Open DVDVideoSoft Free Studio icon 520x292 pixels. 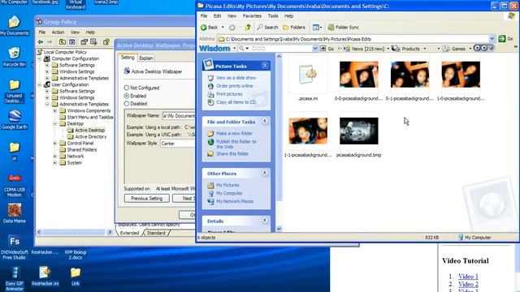click(x=14, y=247)
